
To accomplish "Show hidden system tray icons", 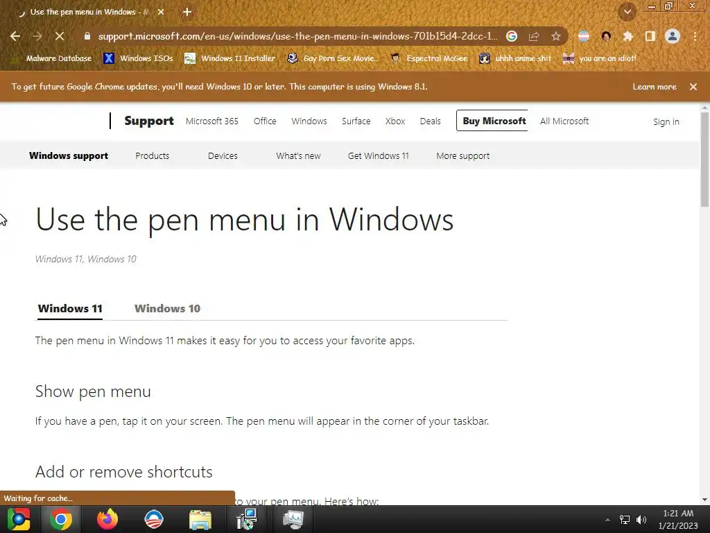I will pyautogui.click(x=607, y=520).
